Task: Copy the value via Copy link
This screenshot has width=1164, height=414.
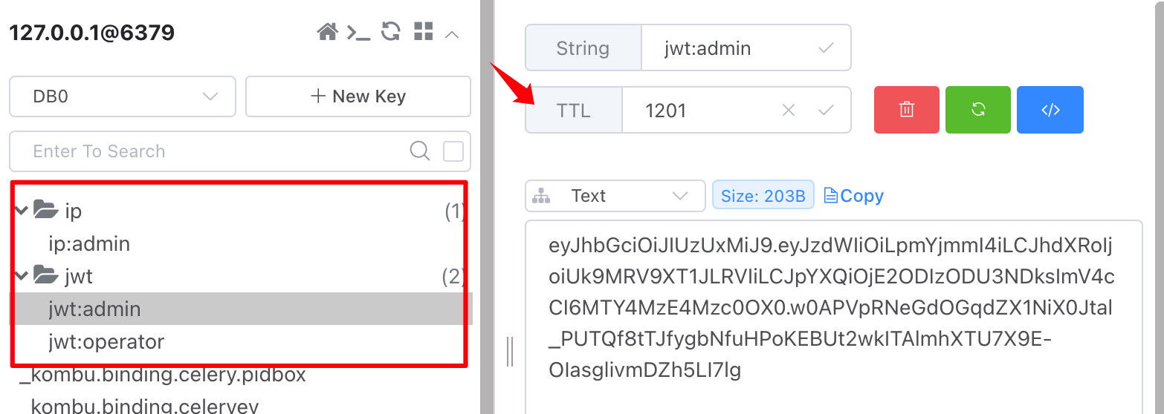Action: [853, 196]
